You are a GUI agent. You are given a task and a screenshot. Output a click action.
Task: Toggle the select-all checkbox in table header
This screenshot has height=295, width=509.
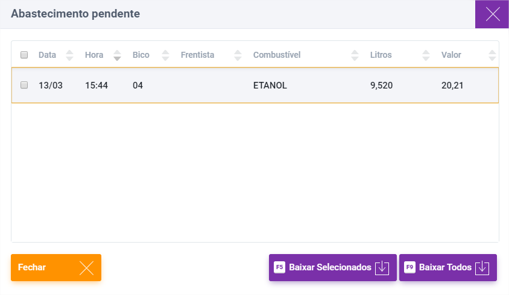point(24,55)
